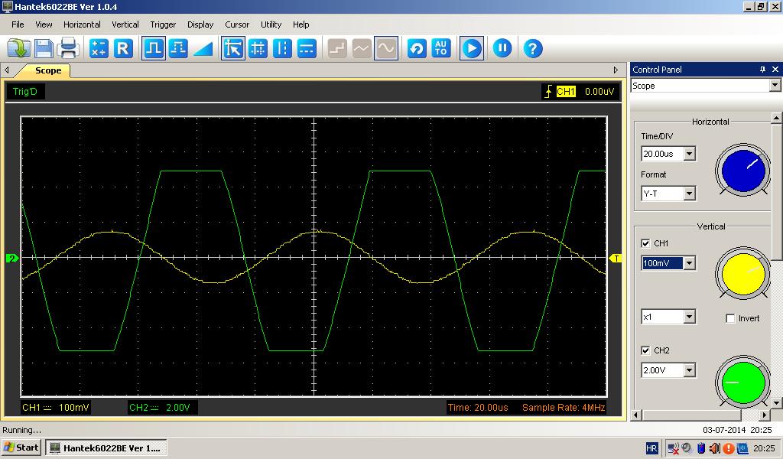Click the Windows Start button

(x=21, y=448)
